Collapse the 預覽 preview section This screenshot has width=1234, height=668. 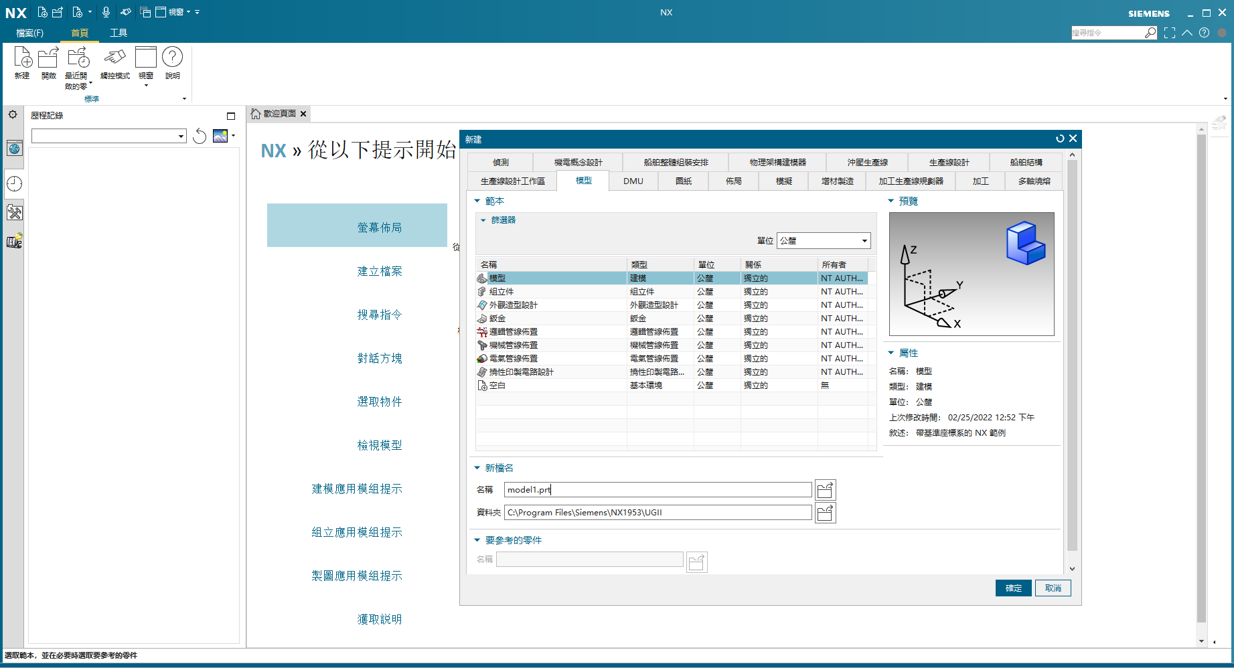point(891,201)
